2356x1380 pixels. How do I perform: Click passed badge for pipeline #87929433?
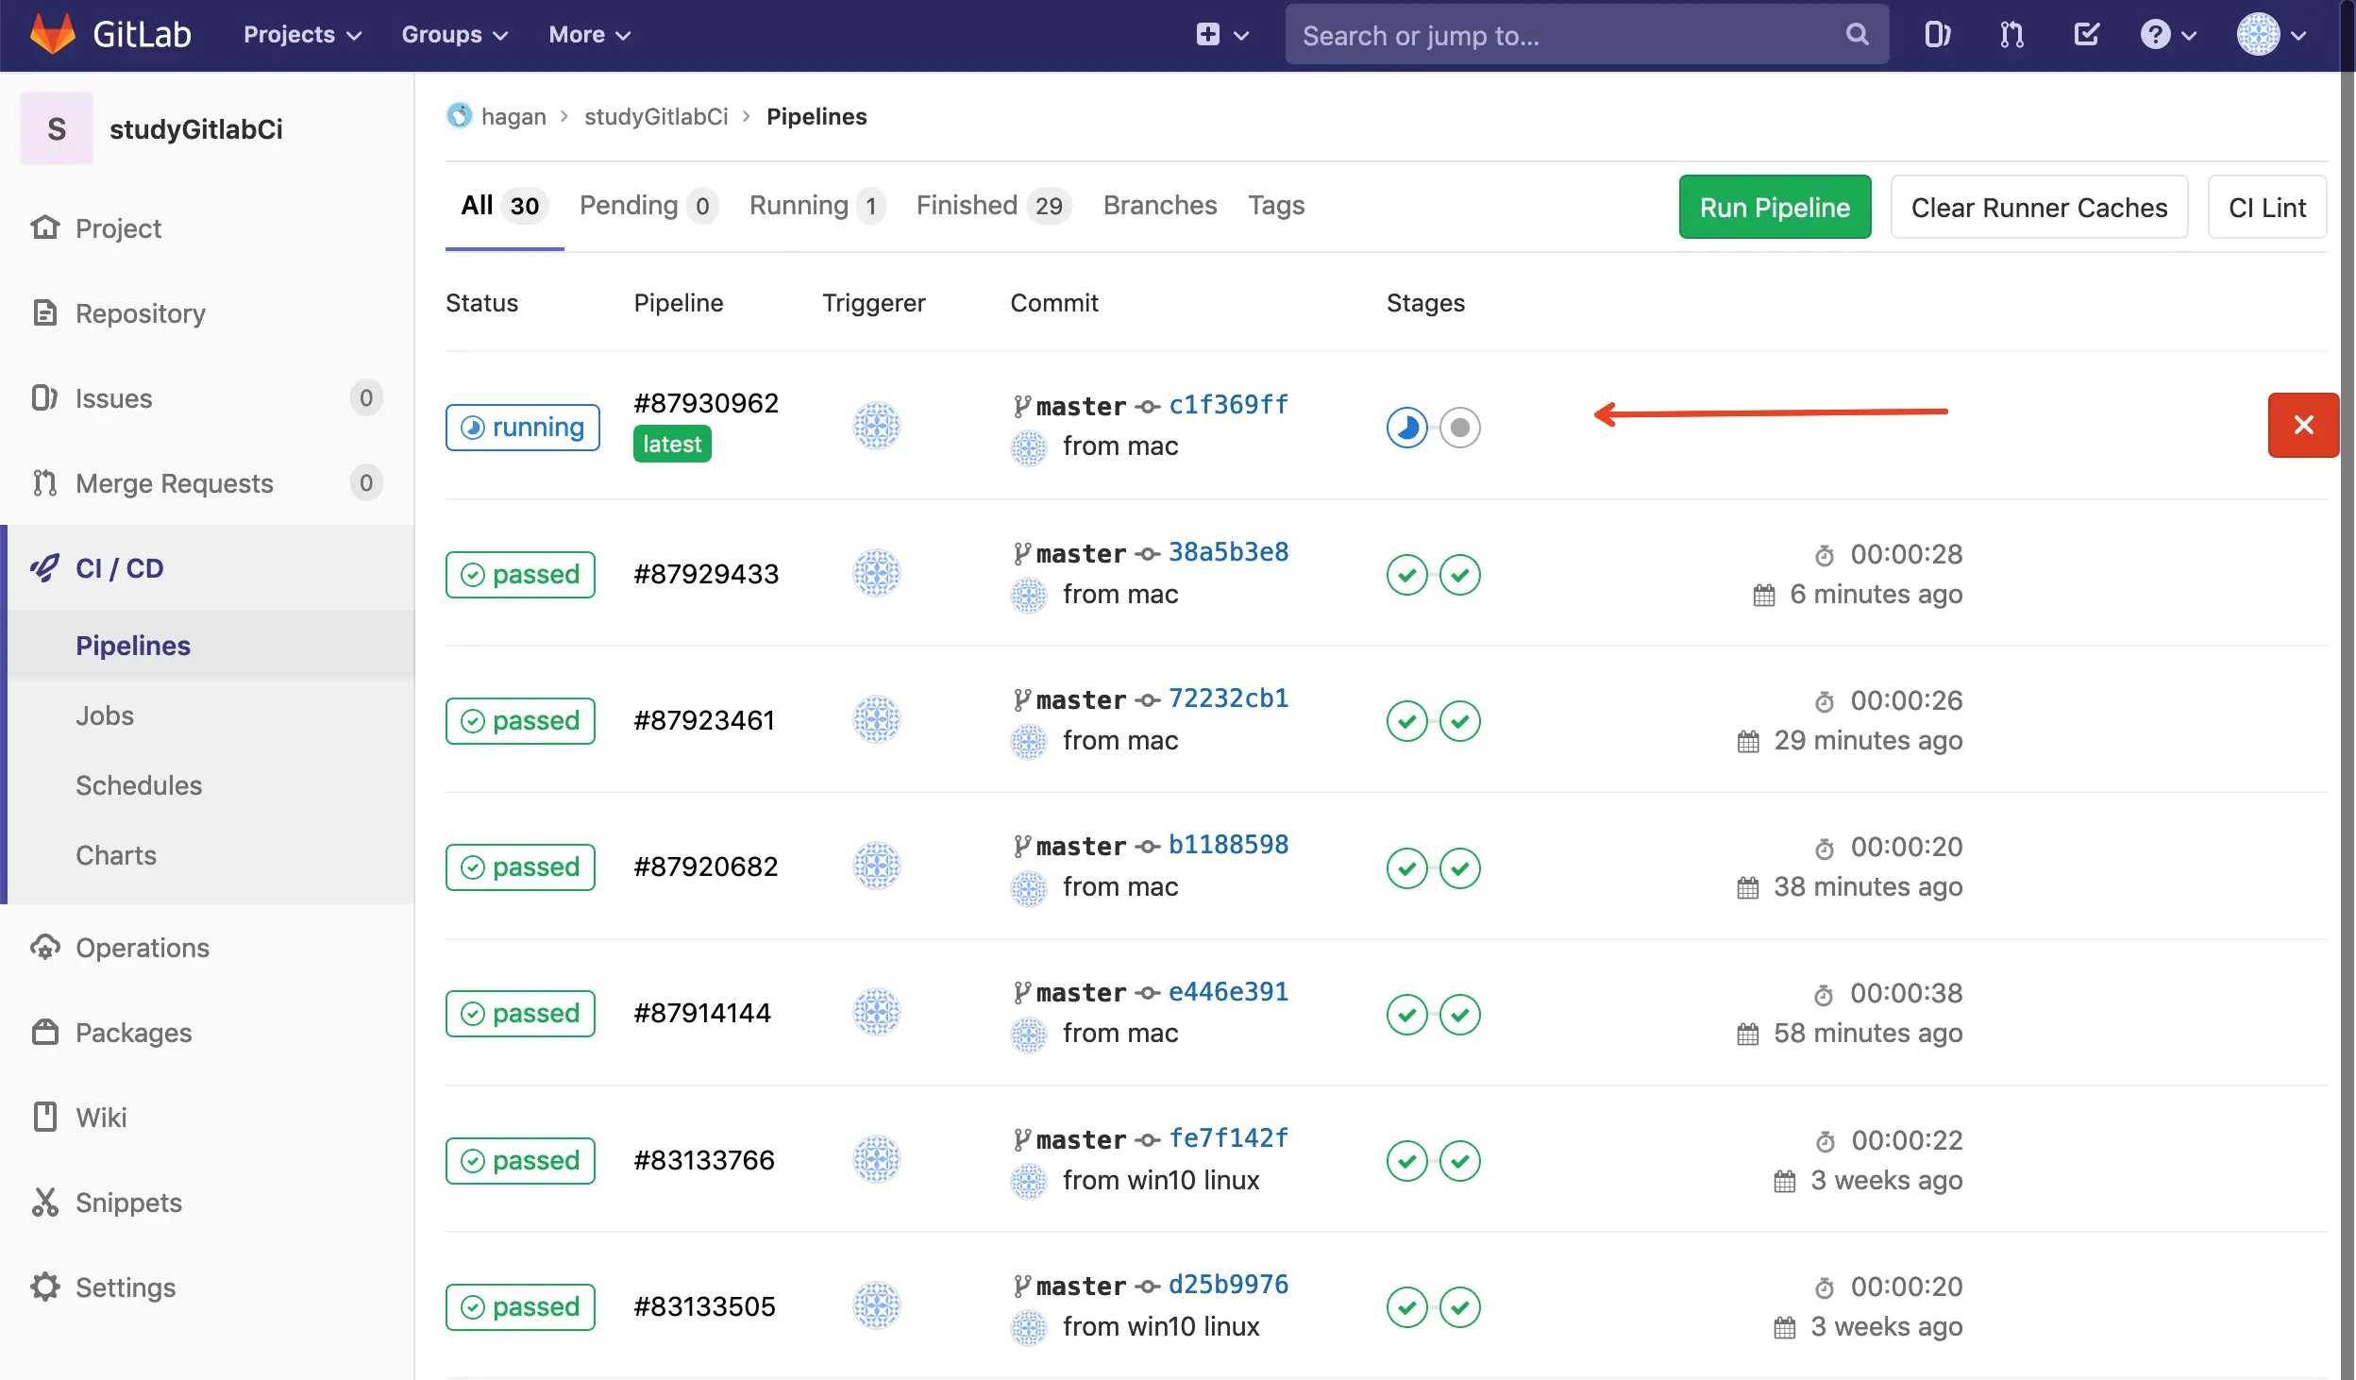[x=520, y=574]
